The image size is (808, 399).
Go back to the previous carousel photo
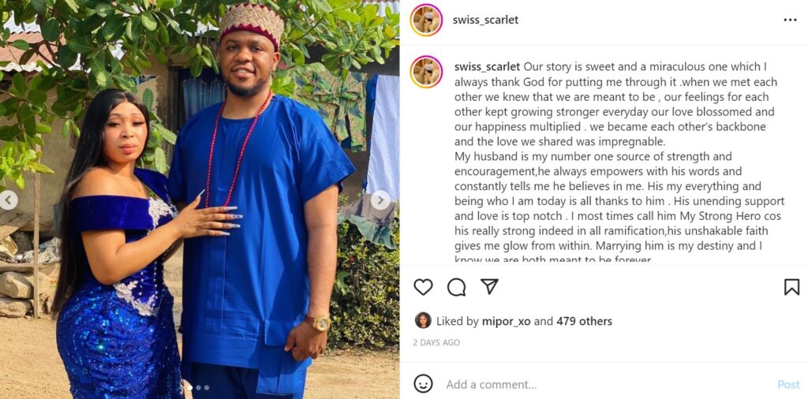coord(9,199)
